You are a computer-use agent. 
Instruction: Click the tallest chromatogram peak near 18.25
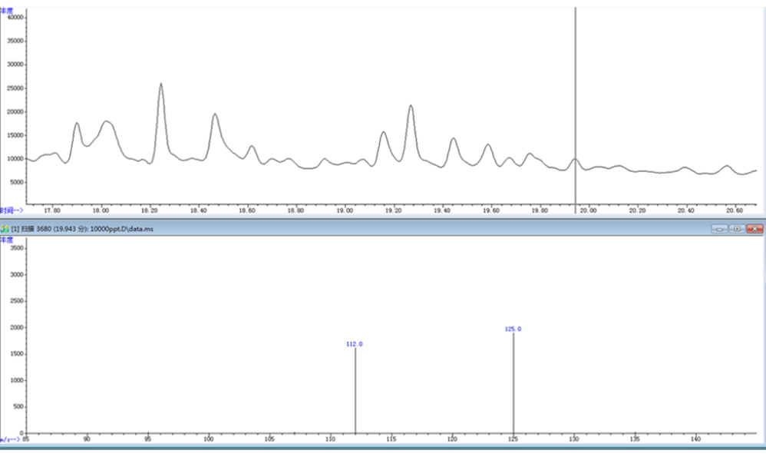click(x=161, y=85)
